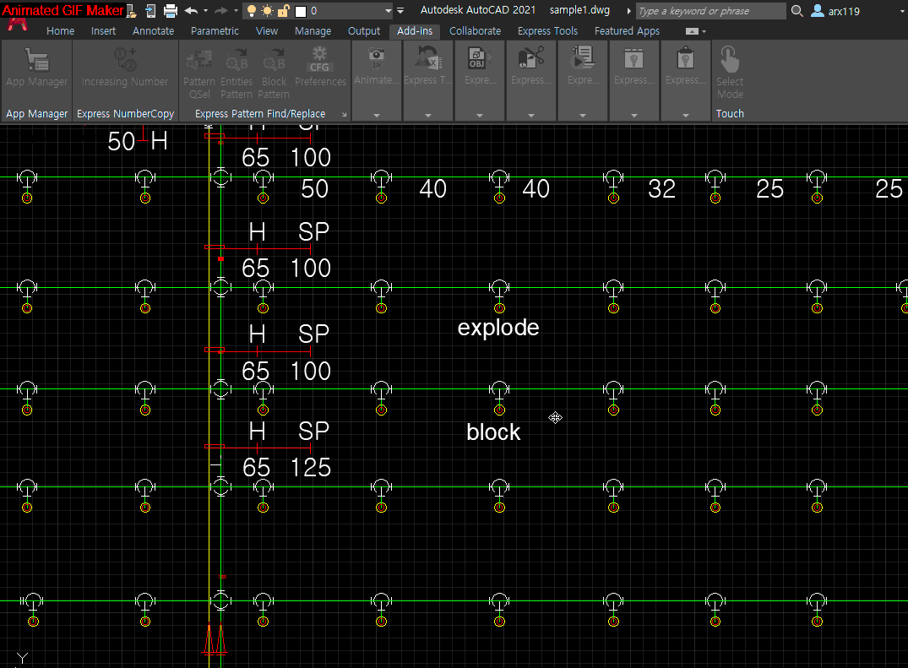
Task: Toggle the layer lock padlock icon
Action: point(283,11)
